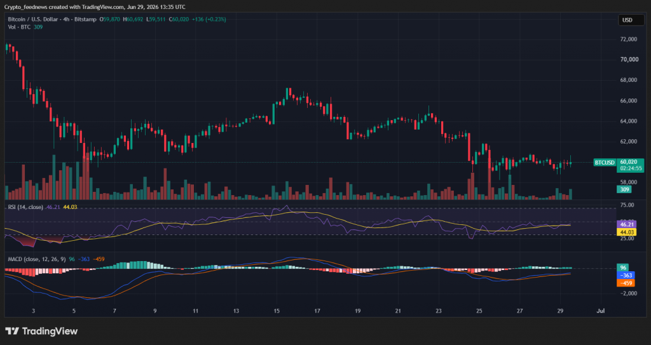This screenshot has width=651, height=345.
Task: Click the close price value C60,020
Action: (x=179, y=20)
